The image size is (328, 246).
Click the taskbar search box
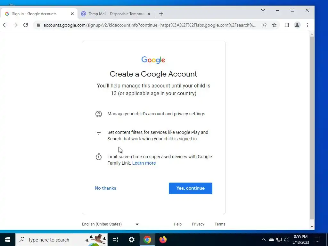tap(61, 240)
